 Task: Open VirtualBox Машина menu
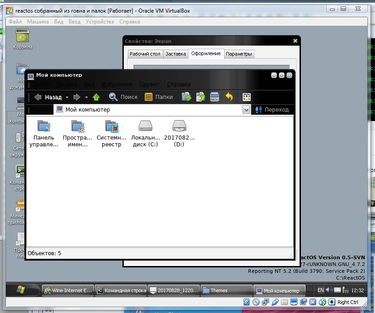point(38,22)
